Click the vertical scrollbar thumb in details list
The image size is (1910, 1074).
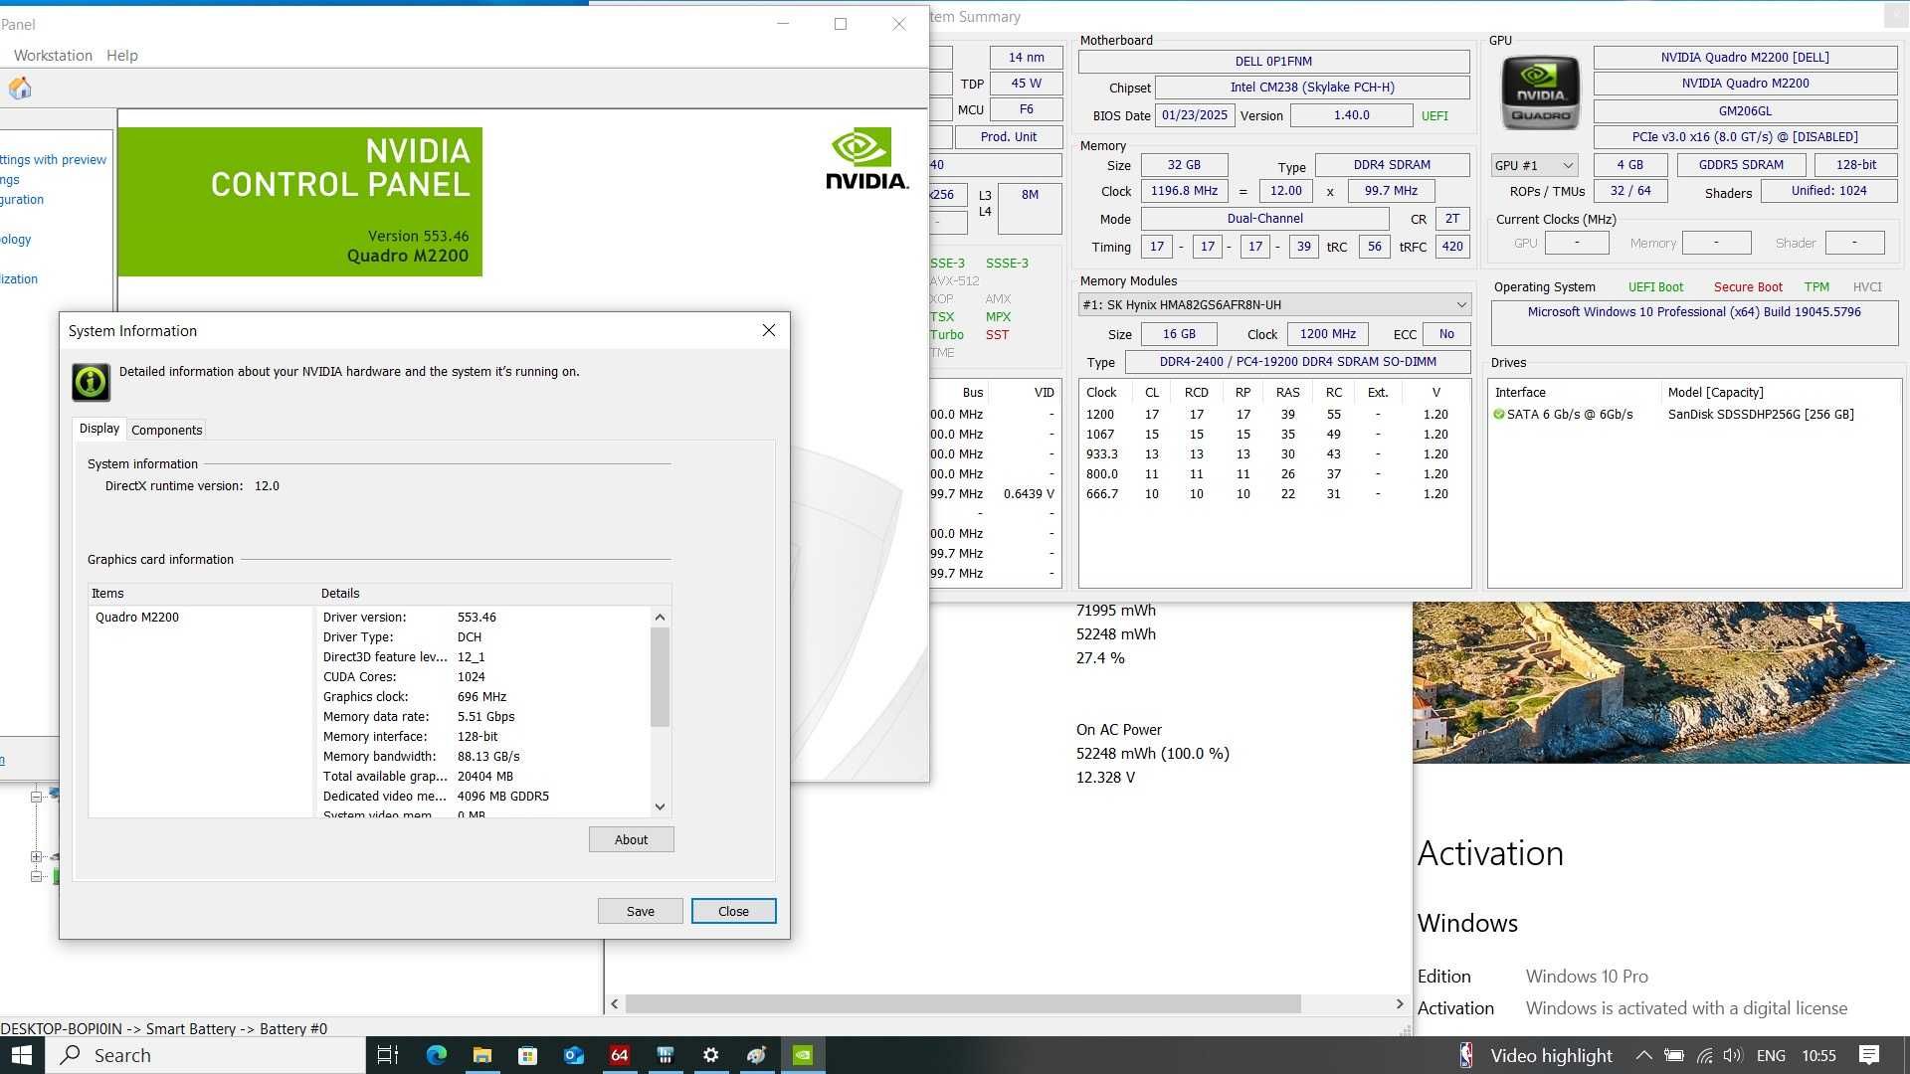click(x=660, y=677)
